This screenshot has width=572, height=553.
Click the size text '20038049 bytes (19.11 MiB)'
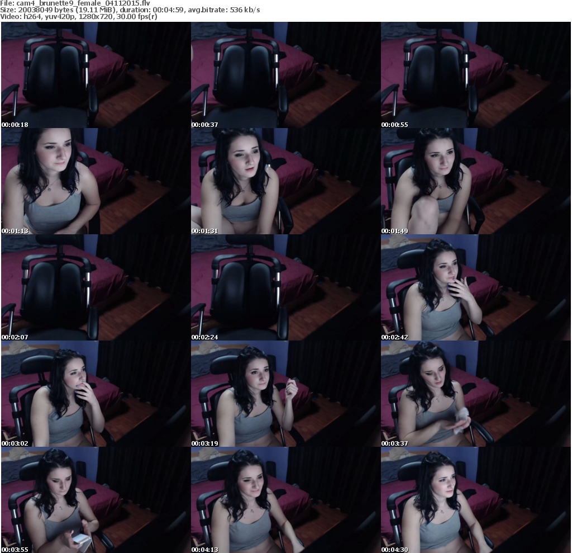click(66, 10)
